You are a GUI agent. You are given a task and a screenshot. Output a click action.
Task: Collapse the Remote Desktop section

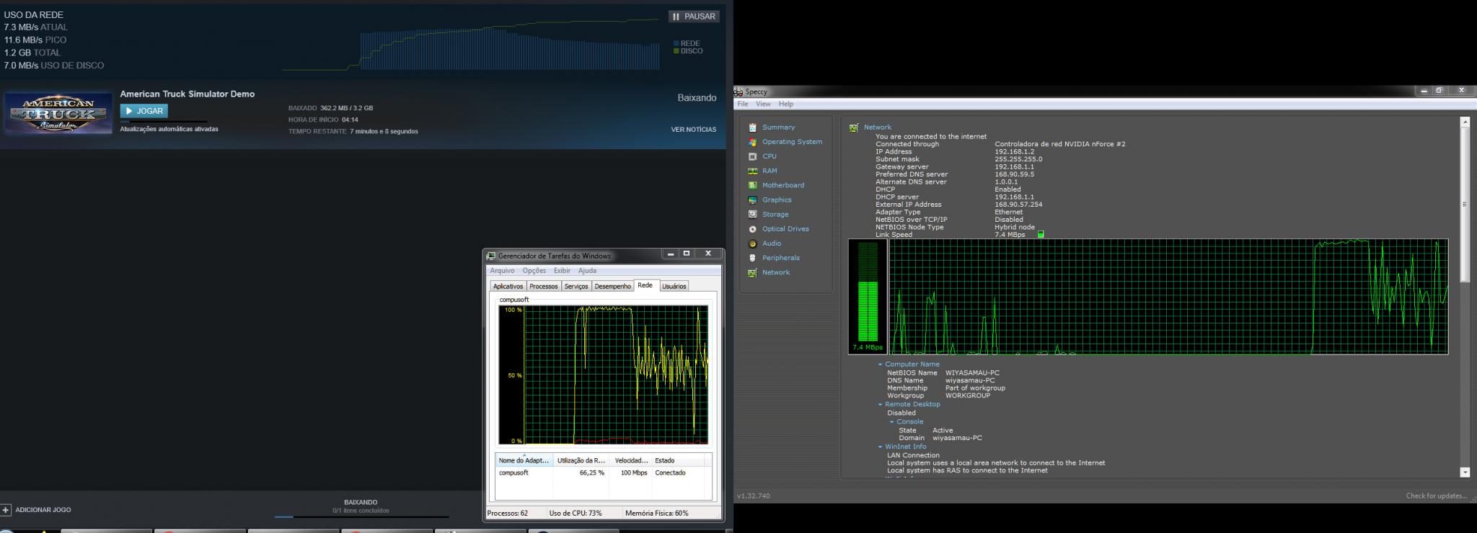880,404
